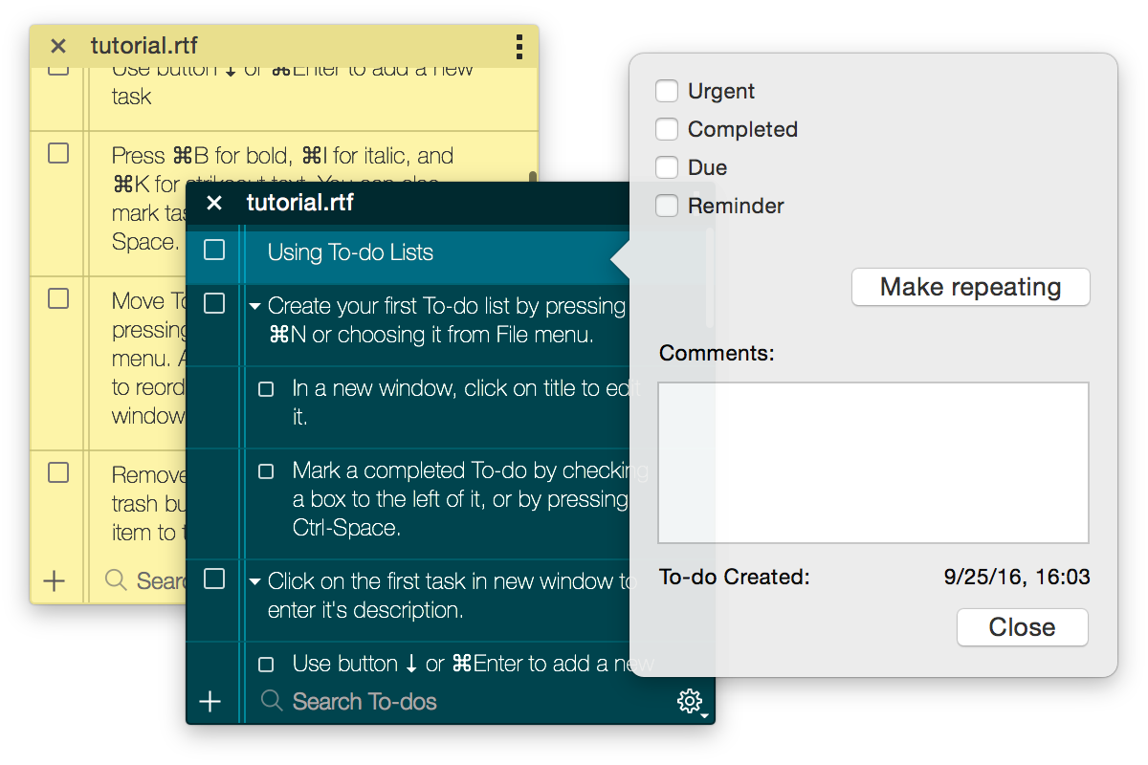
Task: Click search magnifier icon in dark window
Action: click(x=272, y=702)
